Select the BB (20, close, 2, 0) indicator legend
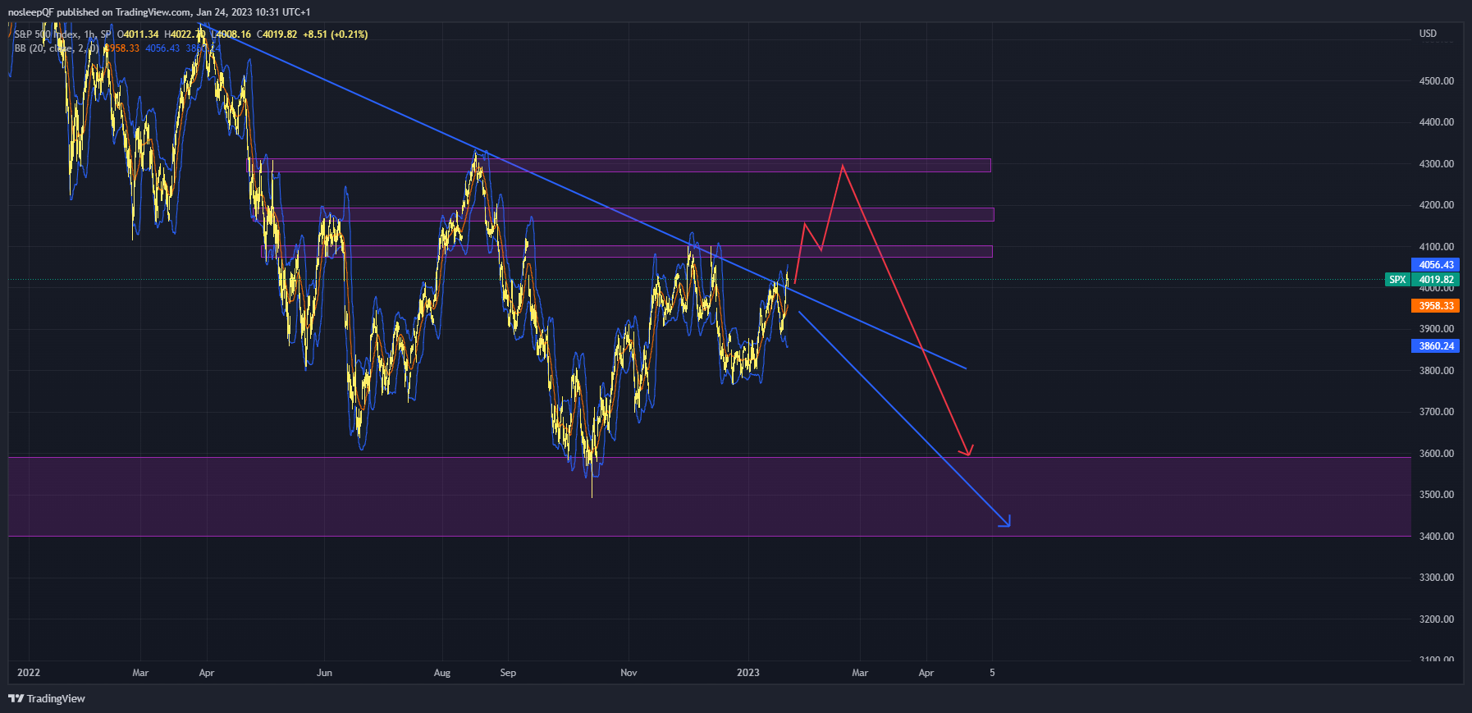 pos(57,48)
